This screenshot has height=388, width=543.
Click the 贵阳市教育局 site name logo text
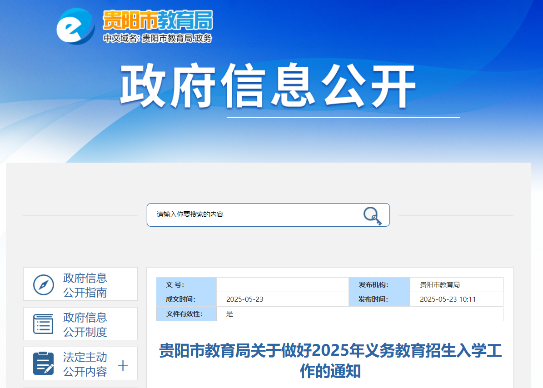click(x=157, y=20)
